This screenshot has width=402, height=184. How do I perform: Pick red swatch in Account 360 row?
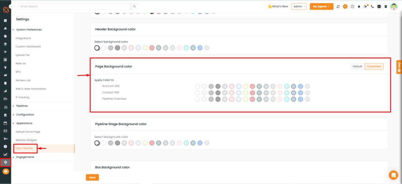tap(252, 86)
